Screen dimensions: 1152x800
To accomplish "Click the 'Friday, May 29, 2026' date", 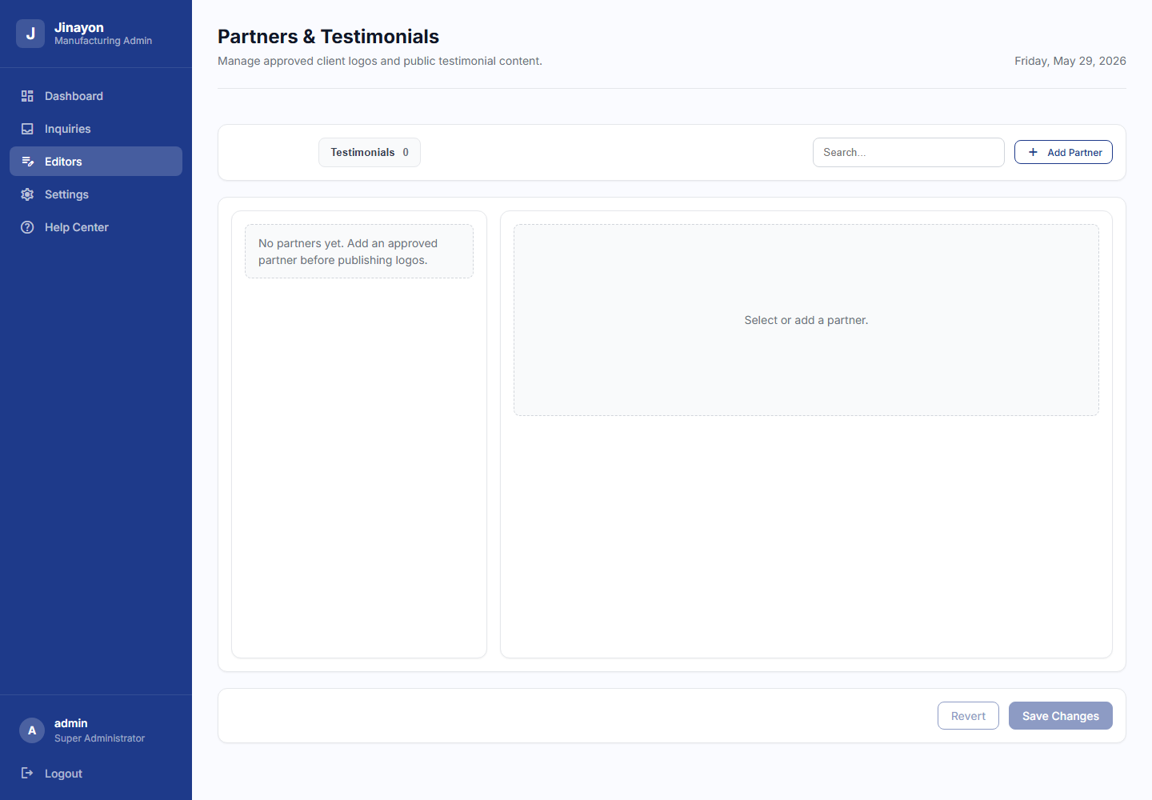I will click(1070, 61).
